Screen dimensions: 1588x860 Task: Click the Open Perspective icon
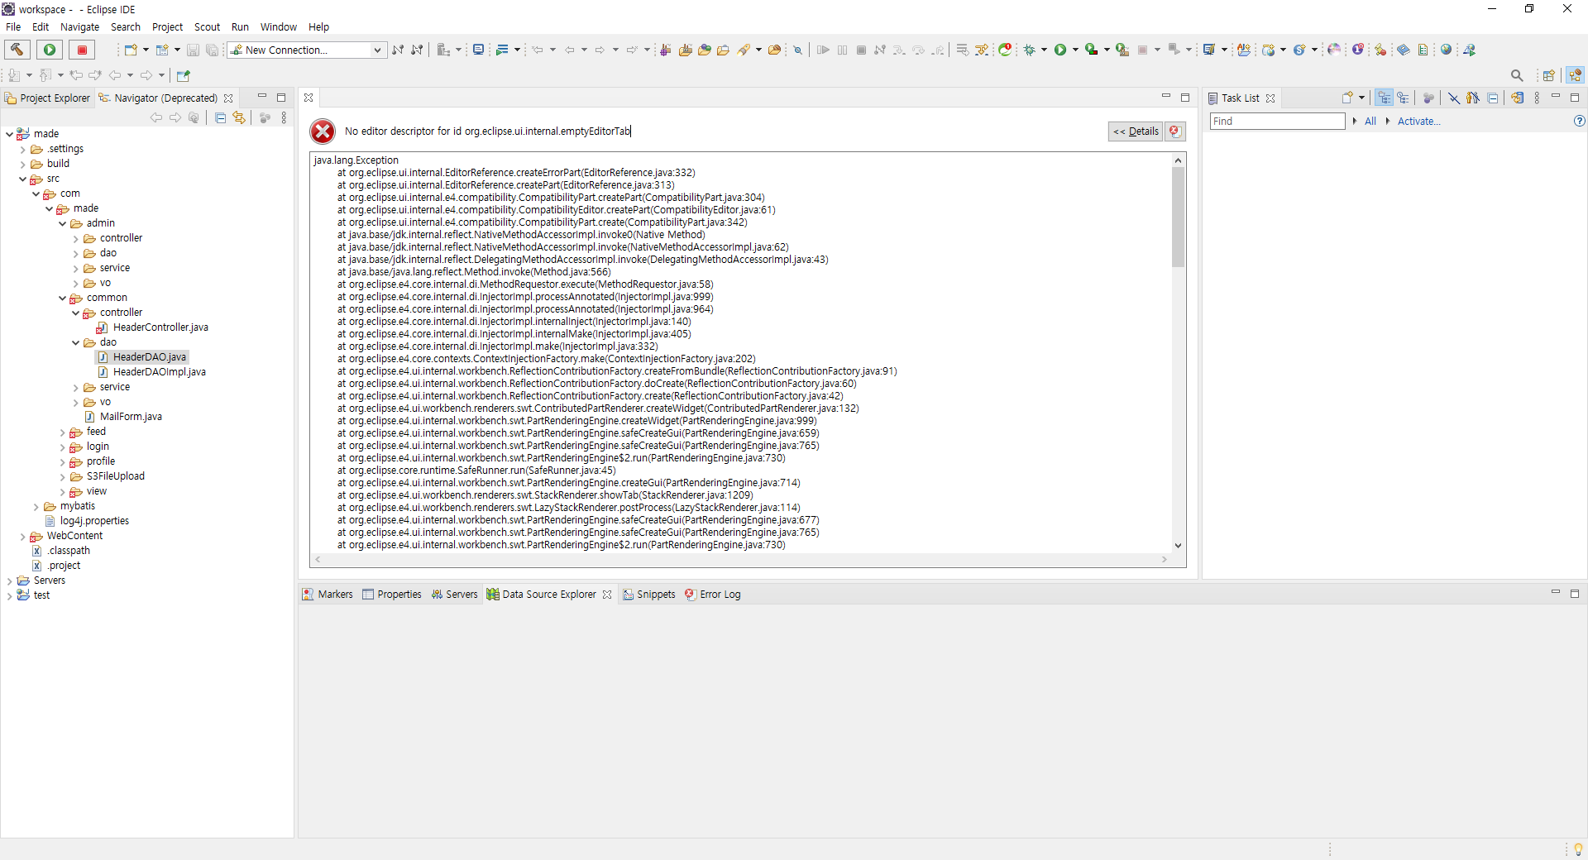pyautogui.click(x=1548, y=75)
